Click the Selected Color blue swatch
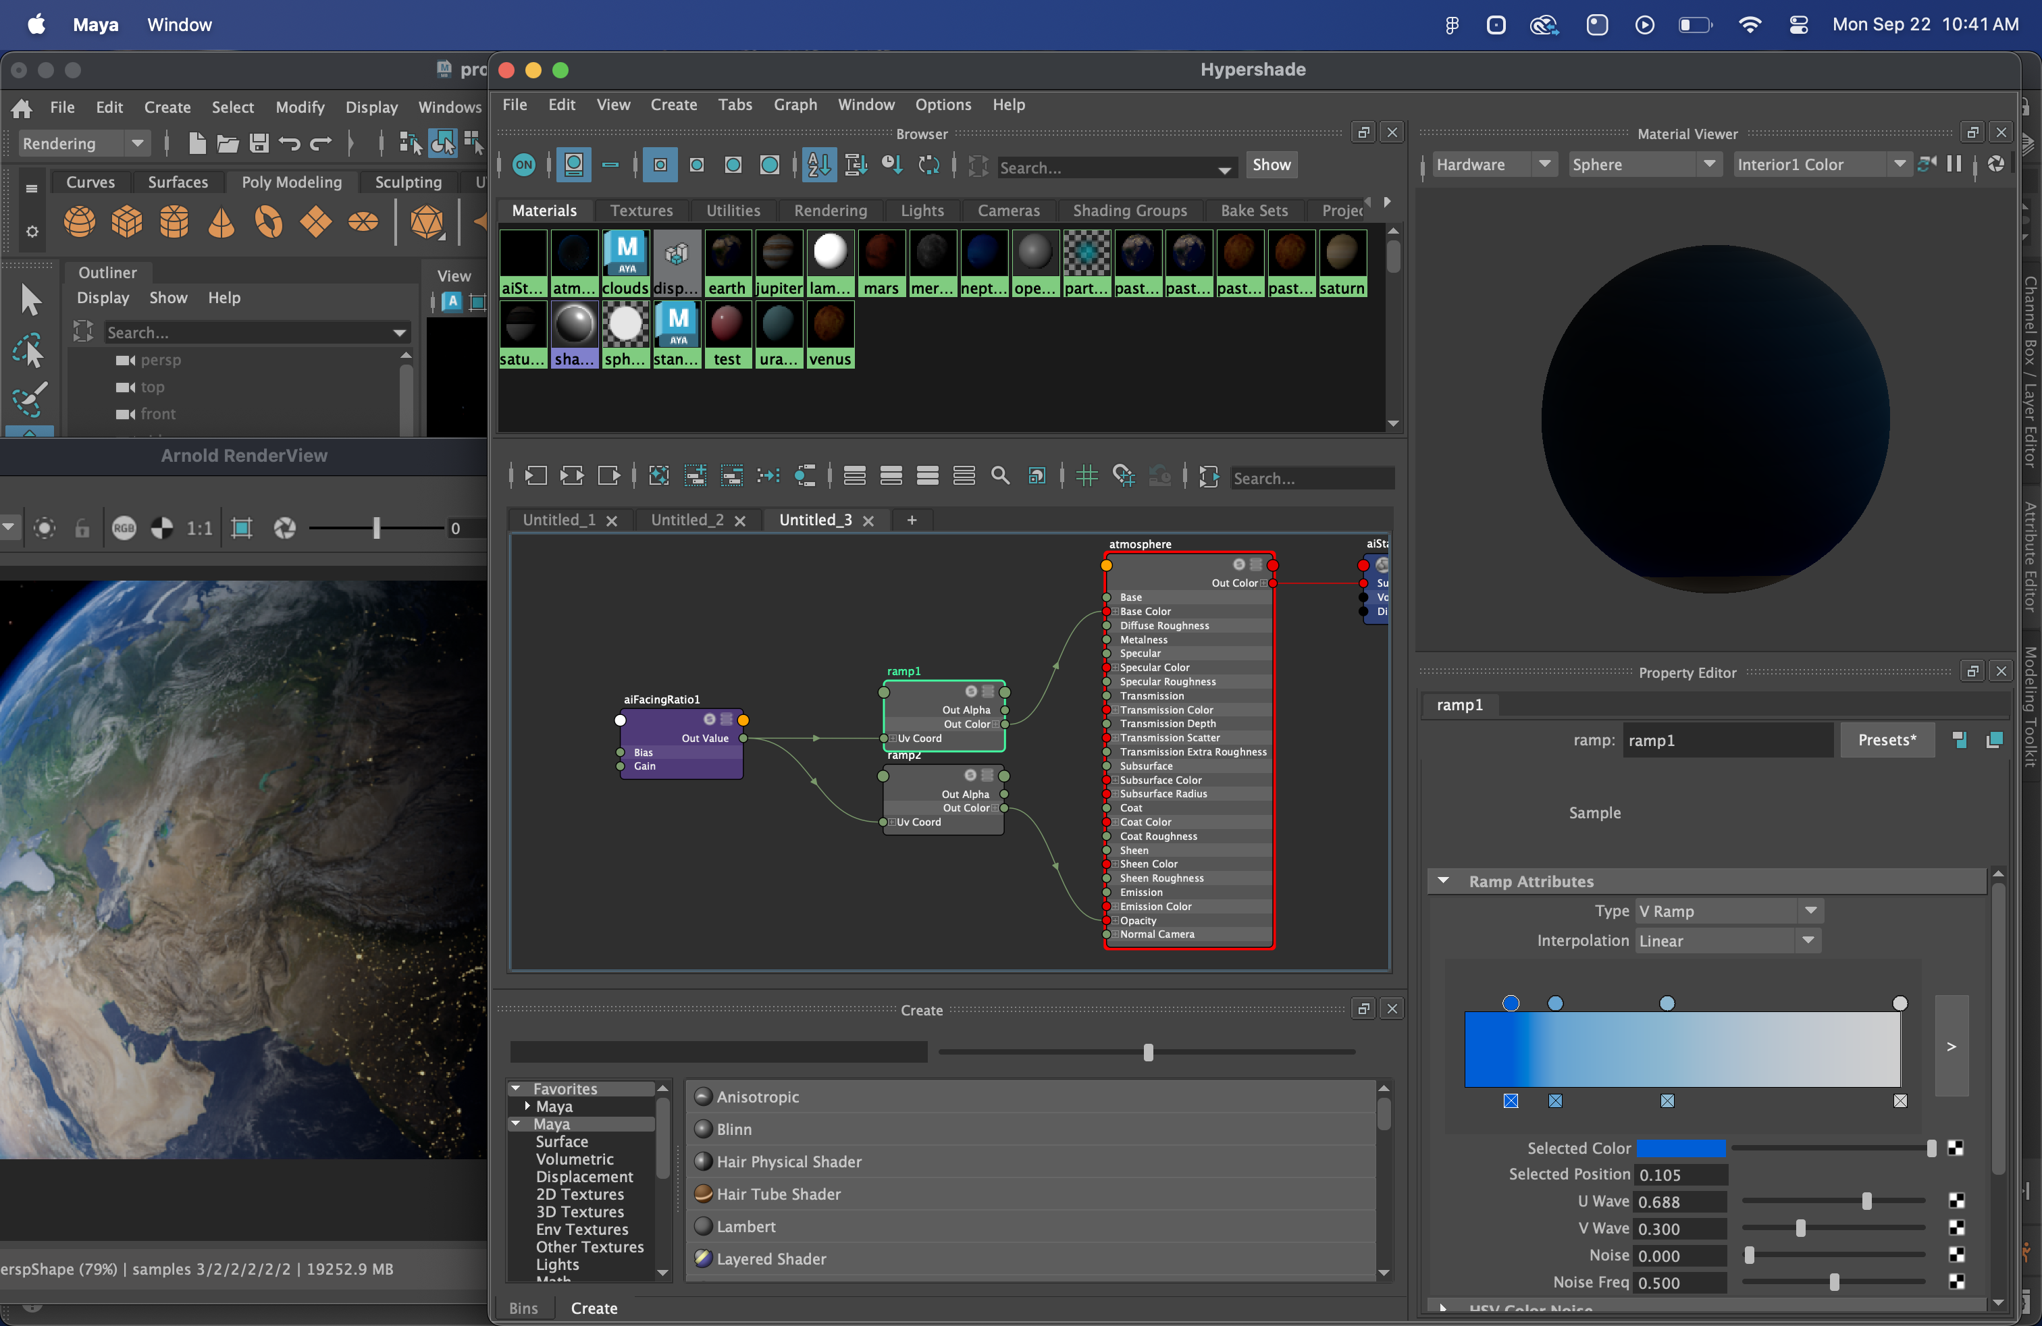2042x1326 pixels. click(x=1680, y=1148)
